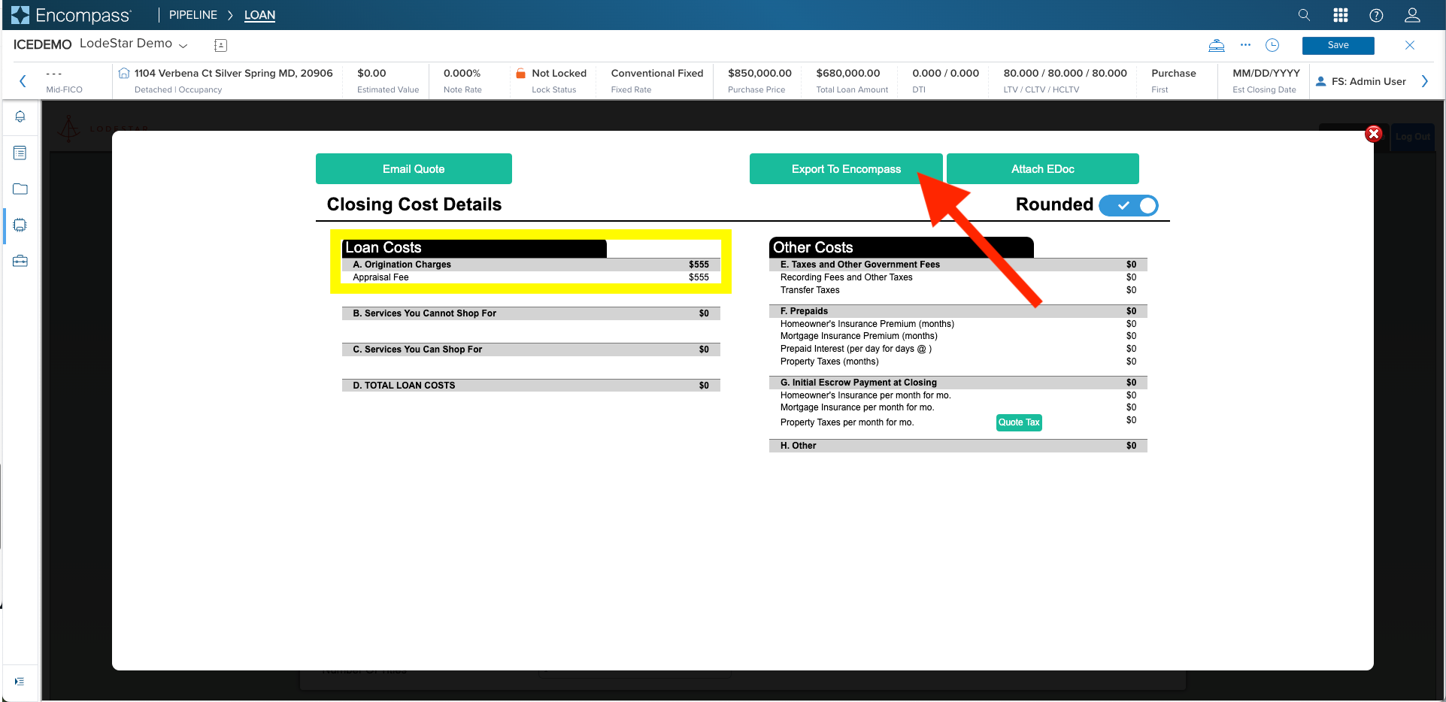Viewport: 1446px width, 702px height.
Task: Open the help question mark icon
Action: (1376, 15)
